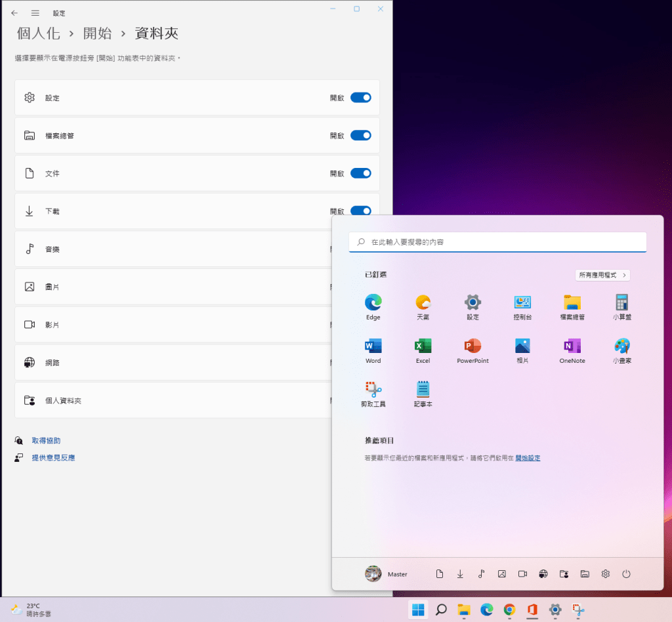Disable the 檔案總管 folder toggle
The width and height of the screenshot is (672, 622).
click(x=360, y=136)
